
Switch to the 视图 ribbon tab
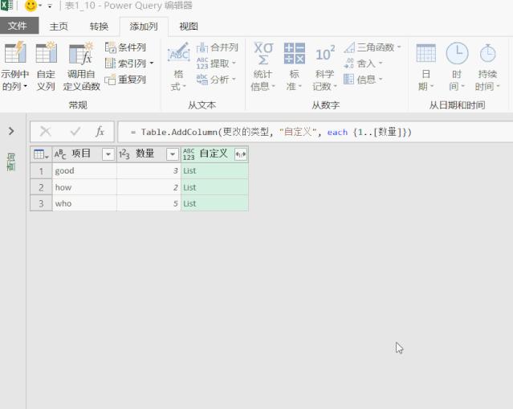189,27
